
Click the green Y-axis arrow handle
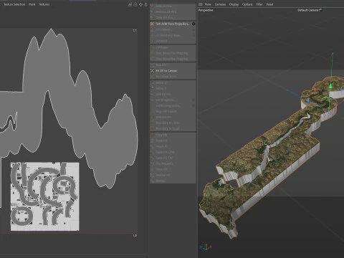[330, 85]
